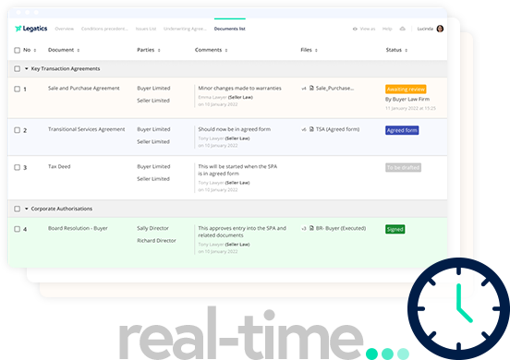Click 'Sally Director' party name
510x360 pixels.
click(x=152, y=228)
